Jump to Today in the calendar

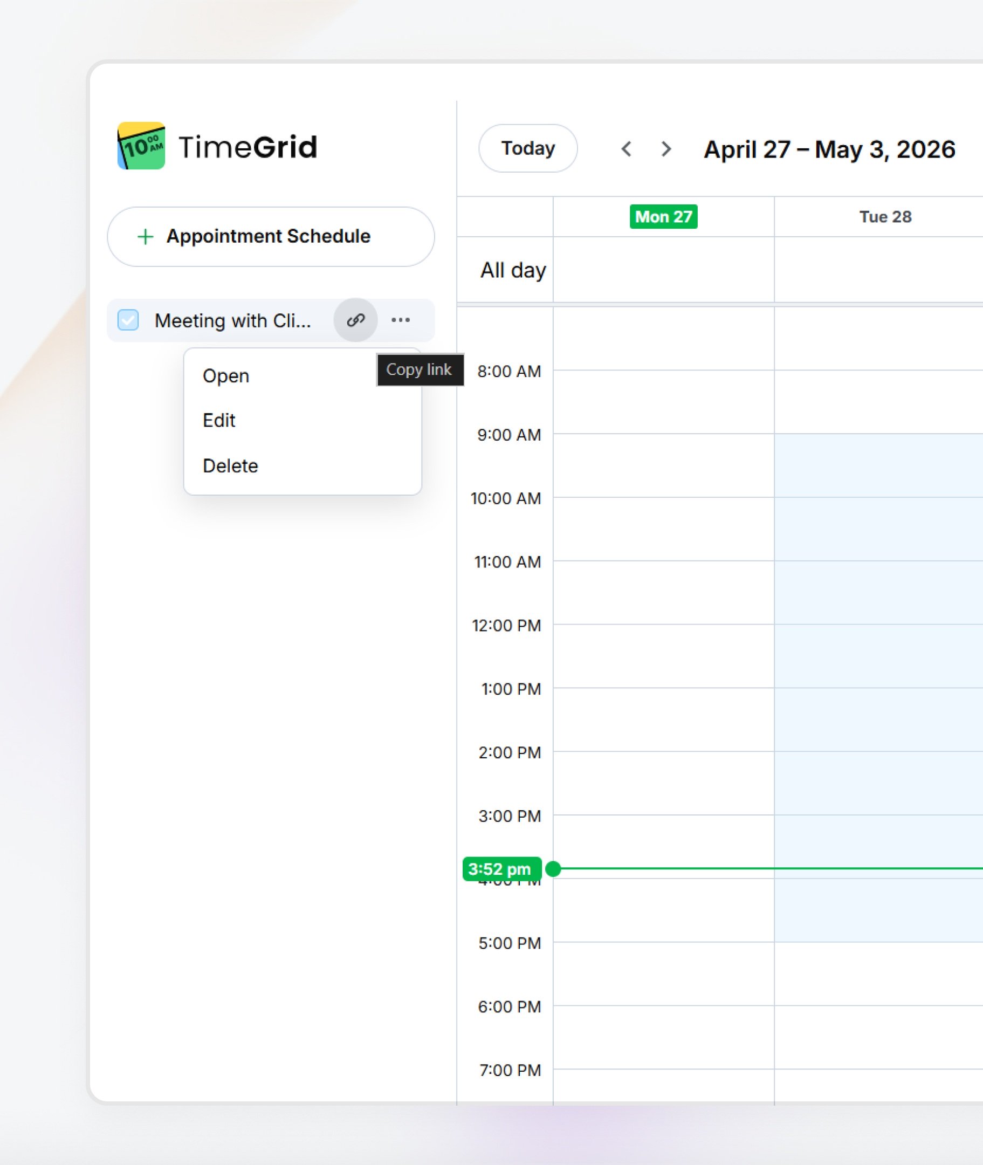pyautogui.click(x=528, y=148)
